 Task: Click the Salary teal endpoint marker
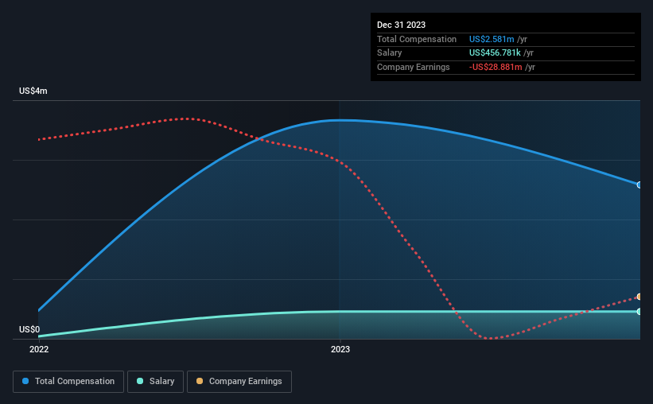click(639, 312)
